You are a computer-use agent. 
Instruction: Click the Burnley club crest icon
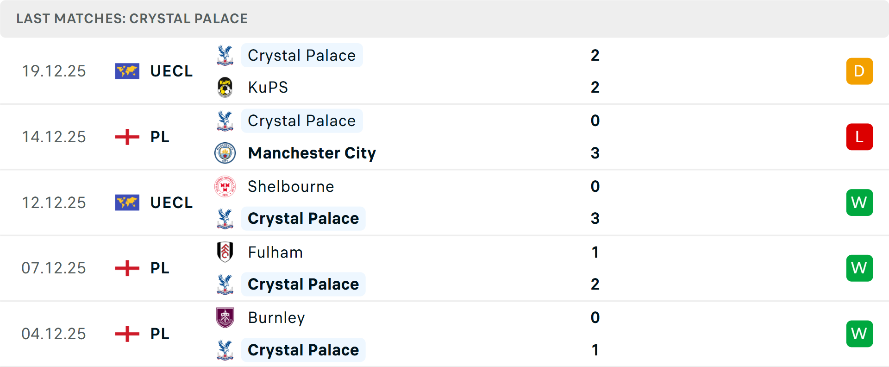[x=225, y=317]
